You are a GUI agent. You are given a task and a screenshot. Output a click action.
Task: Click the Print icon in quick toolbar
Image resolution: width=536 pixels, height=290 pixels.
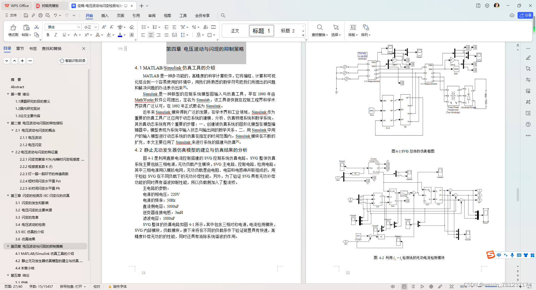click(40, 15)
